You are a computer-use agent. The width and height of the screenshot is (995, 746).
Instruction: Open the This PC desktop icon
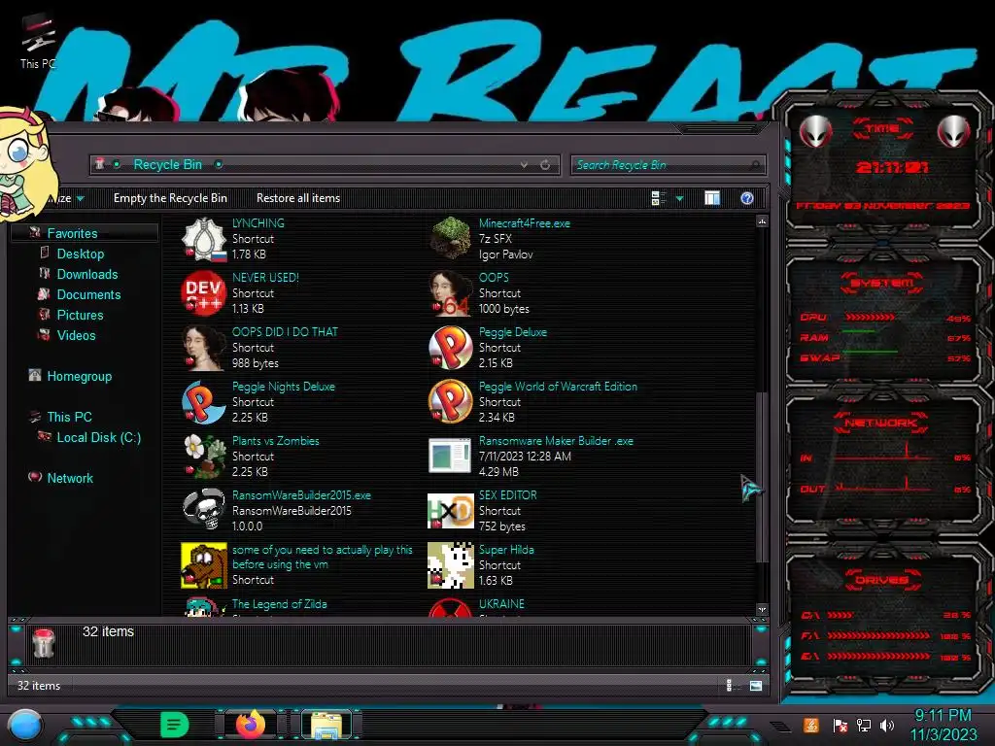click(38, 43)
